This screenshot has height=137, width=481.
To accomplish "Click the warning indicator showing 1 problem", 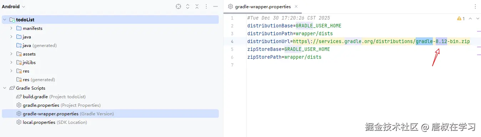I will tap(461, 19).
